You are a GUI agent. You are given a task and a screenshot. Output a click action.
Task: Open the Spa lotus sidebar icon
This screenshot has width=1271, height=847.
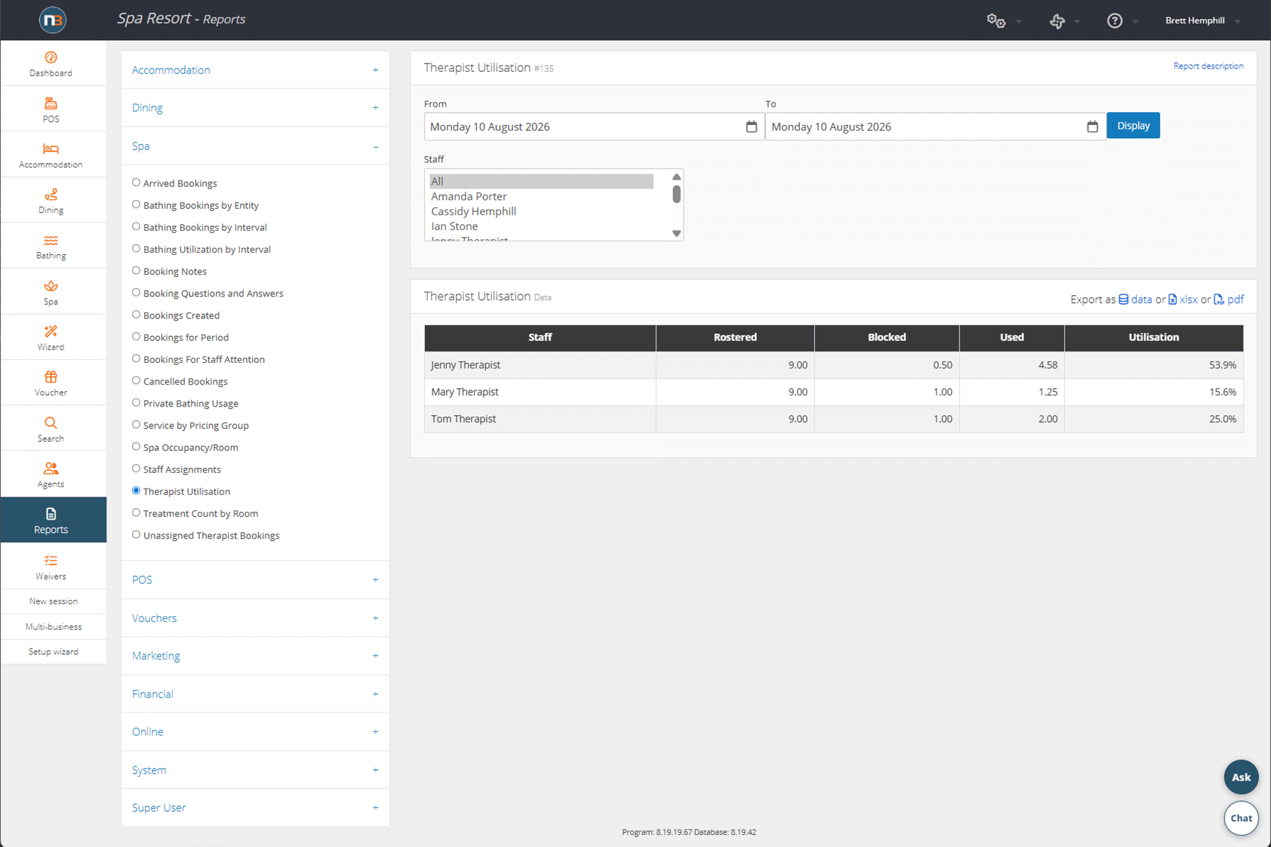[x=51, y=286]
